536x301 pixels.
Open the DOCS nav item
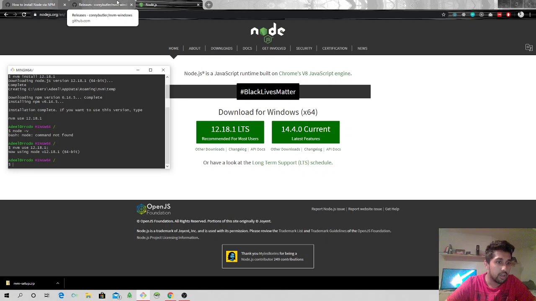click(247, 48)
